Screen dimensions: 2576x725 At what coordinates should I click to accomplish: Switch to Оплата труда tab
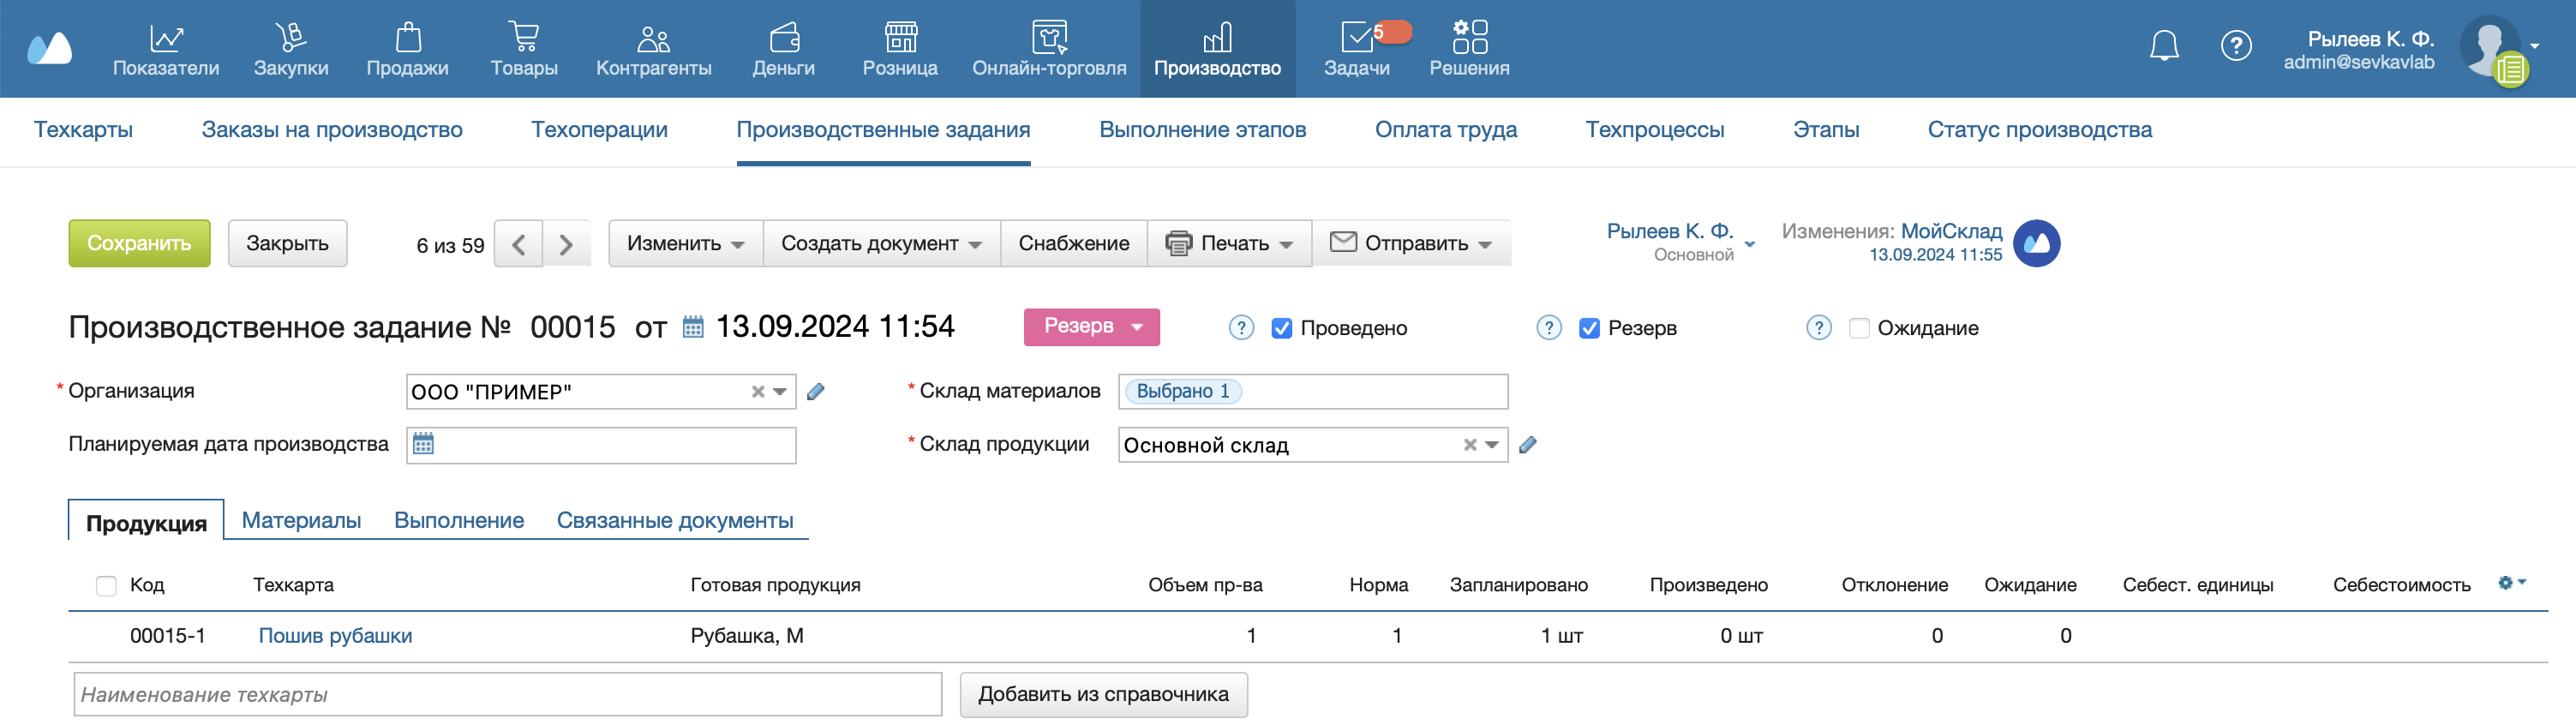tap(1446, 130)
